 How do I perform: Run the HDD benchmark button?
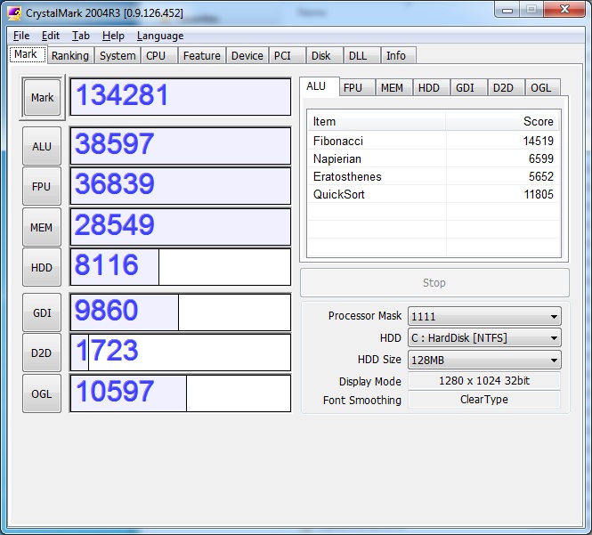(42, 267)
